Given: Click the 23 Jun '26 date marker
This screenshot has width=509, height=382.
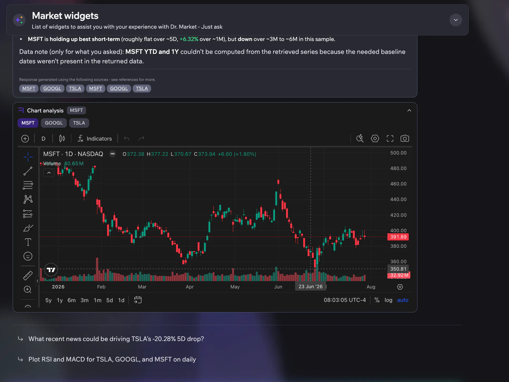Looking at the screenshot, I should (x=311, y=287).
